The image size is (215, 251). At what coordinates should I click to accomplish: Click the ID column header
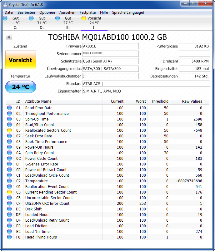[18, 101]
